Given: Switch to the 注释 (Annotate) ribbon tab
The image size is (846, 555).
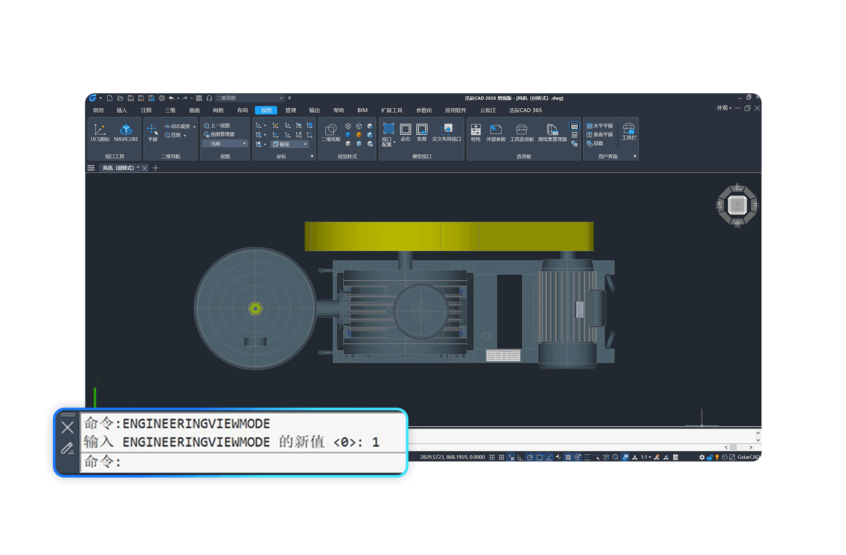Looking at the screenshot, I should point(146,110).
